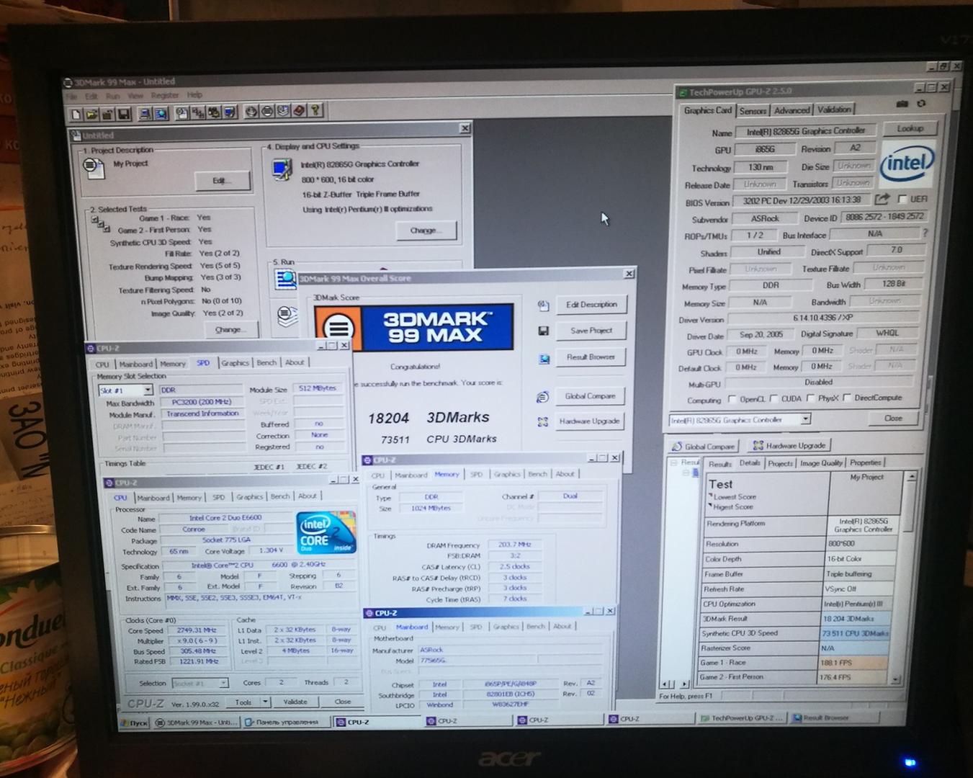This screenshot has width=973, height=778.
Task: Open the Slot #1 memory slot dropdown
Action: 148,390
